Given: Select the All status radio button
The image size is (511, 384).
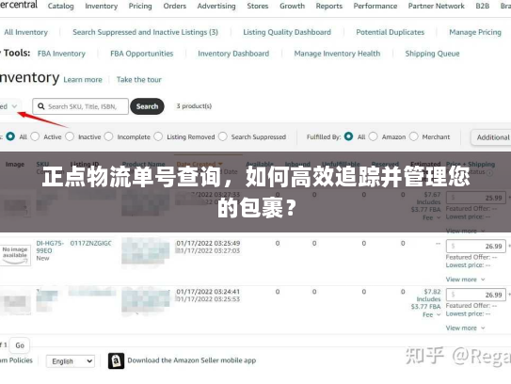Looking at the screenshot, I should (10, 136).
